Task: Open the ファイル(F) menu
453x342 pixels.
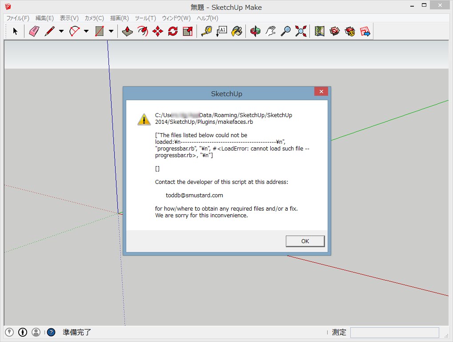Action: [18, 18]
